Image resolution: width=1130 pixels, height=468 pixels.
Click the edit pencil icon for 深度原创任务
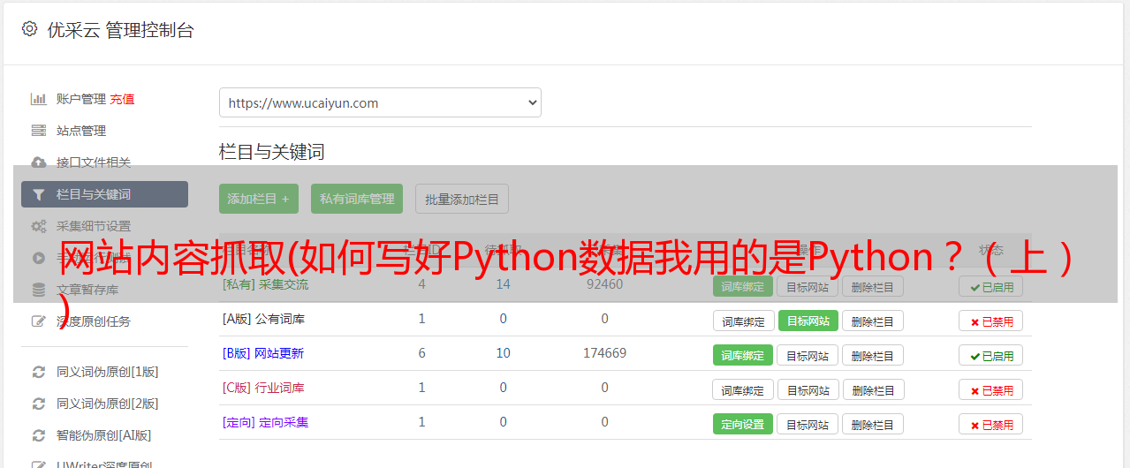[38, 321]
